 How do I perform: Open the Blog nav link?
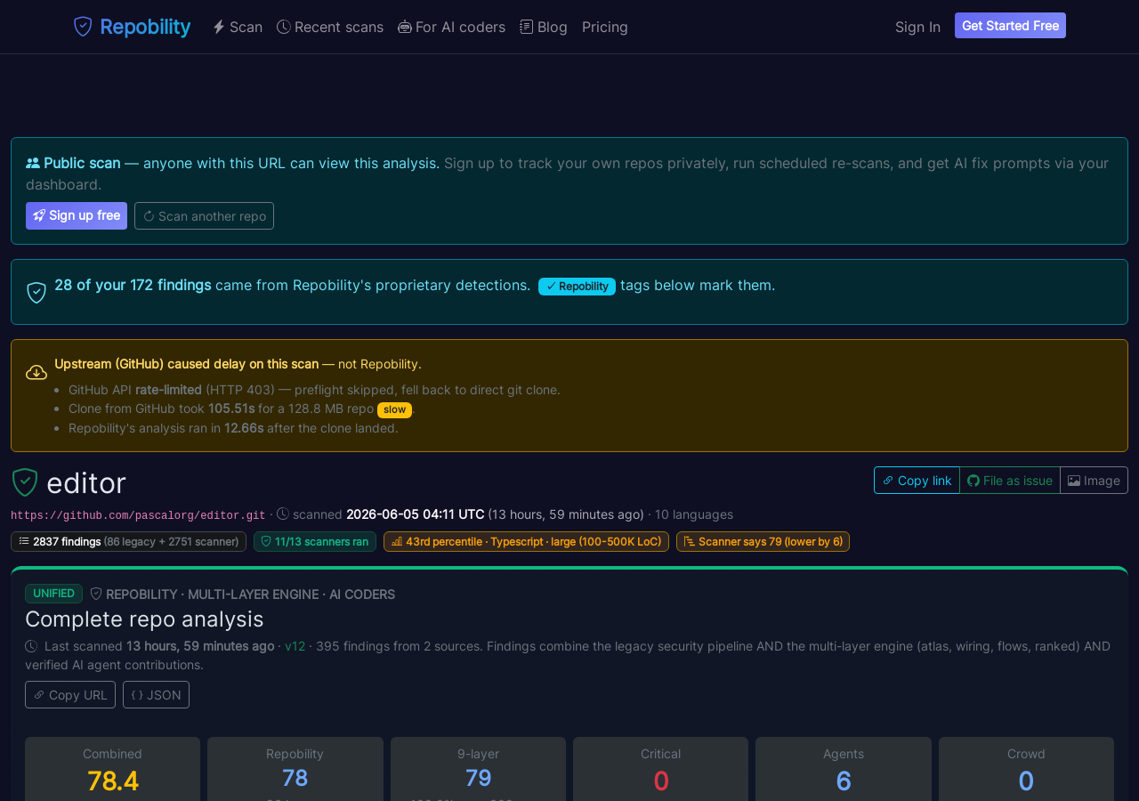[544, 27]
